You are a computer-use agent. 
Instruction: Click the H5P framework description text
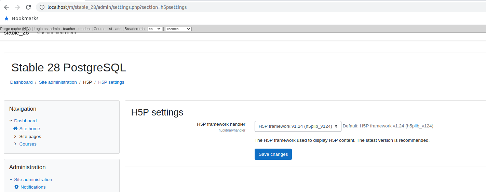click(342, 140)
